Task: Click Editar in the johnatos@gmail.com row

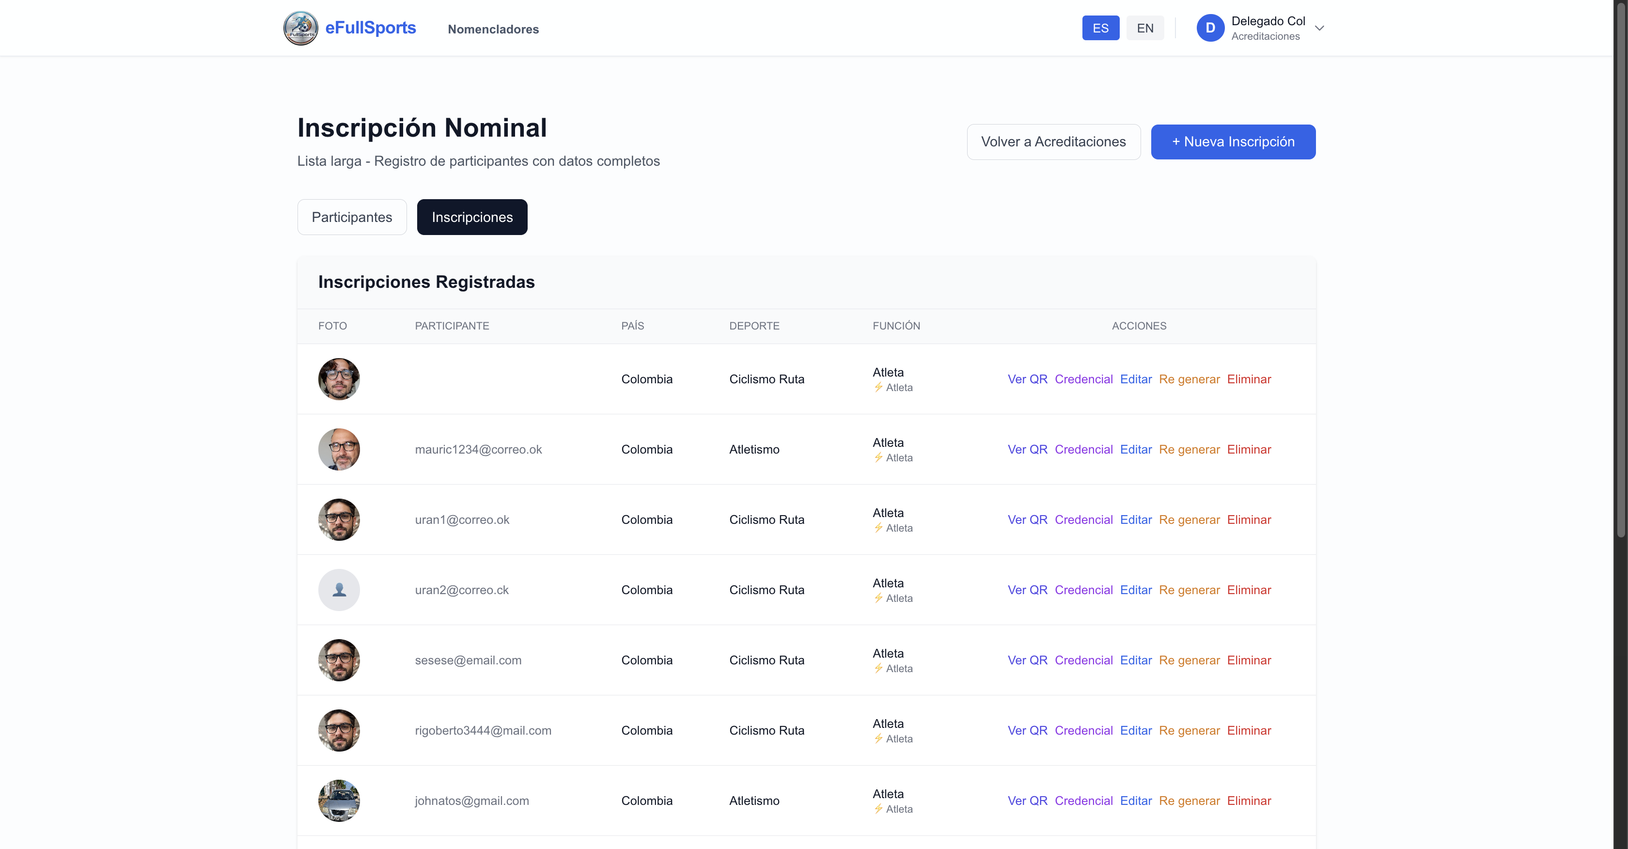Action: point(1136,801)
